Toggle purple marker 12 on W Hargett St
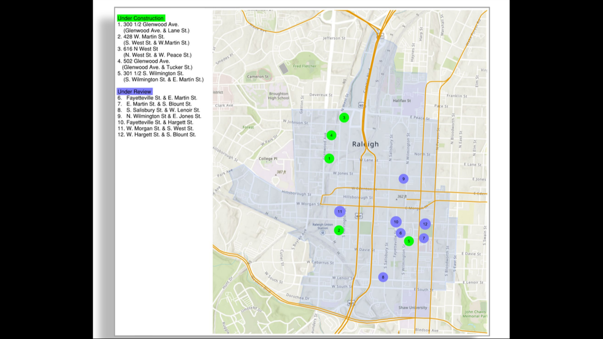The image size is (603, 339). [425, 224]
